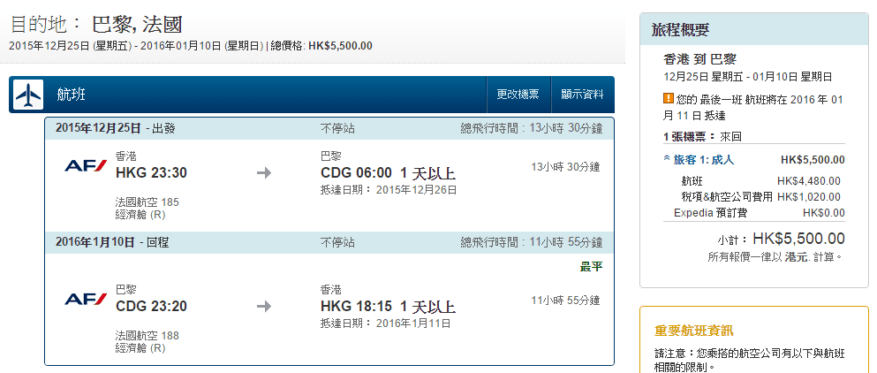The width and height of the screenshot is (877, 373).
Task: Click the 法國航空 185 flight number
Action: pos(147,202)
